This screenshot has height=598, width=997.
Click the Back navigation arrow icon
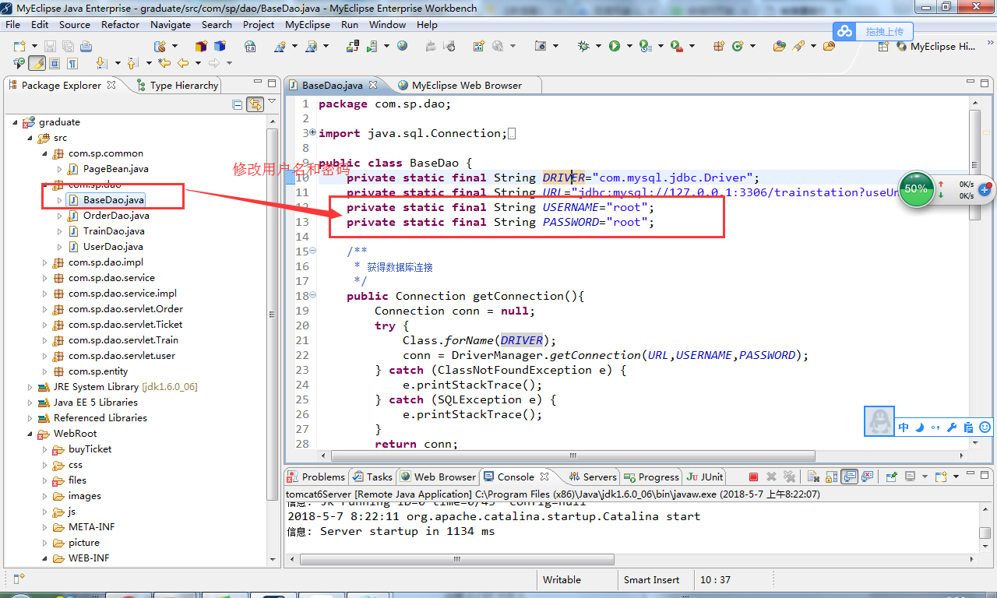click(x=183, y=63)
